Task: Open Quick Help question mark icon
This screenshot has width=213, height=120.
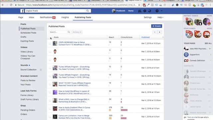Action: pos(157,11)
